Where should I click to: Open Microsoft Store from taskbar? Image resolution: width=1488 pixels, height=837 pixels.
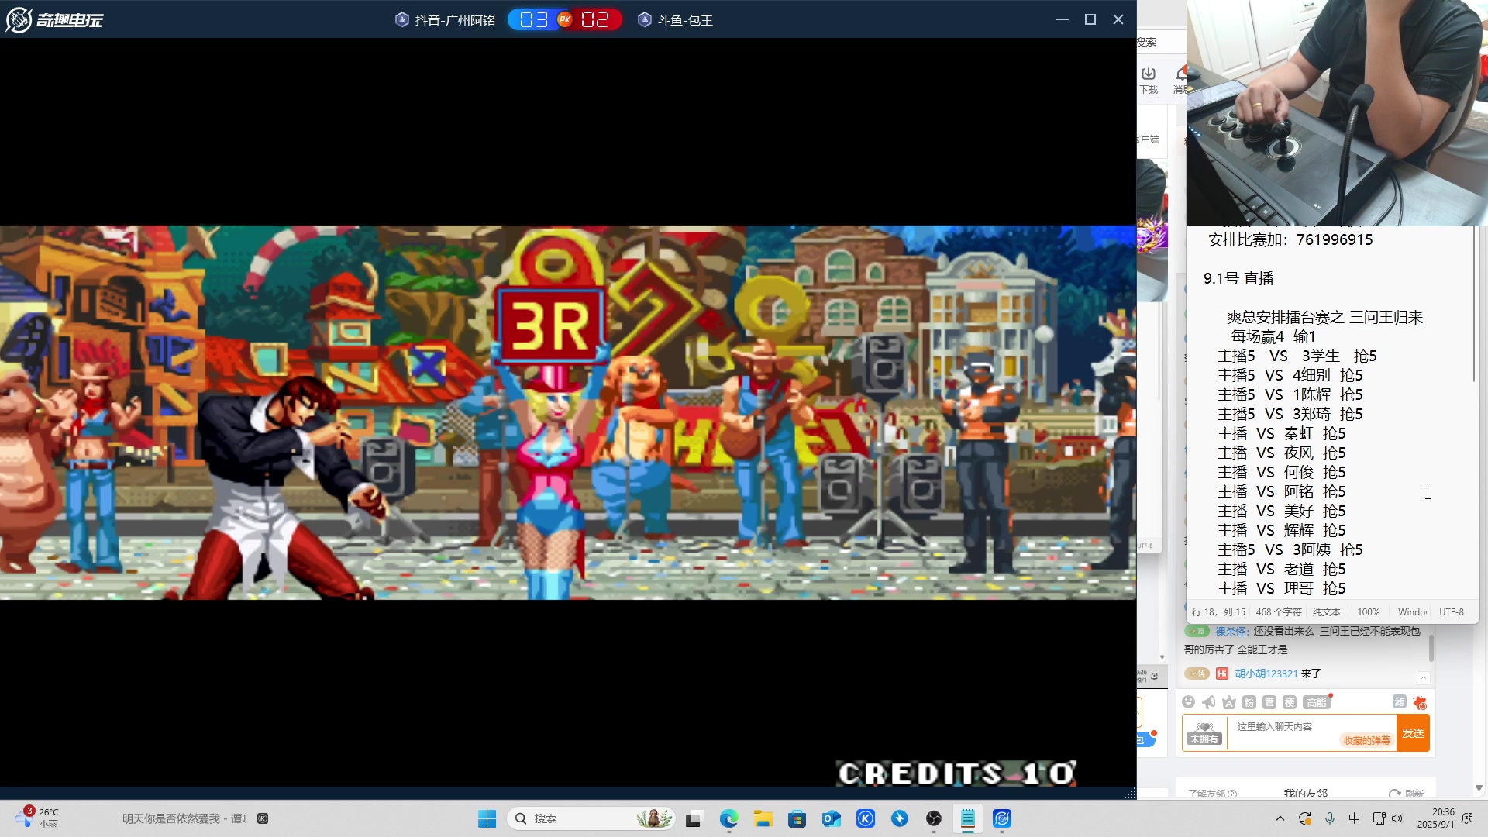click(x=797, y=818)
